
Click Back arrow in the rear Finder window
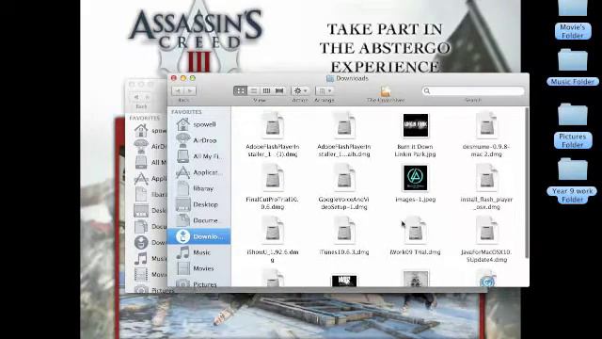click(136, 97)
